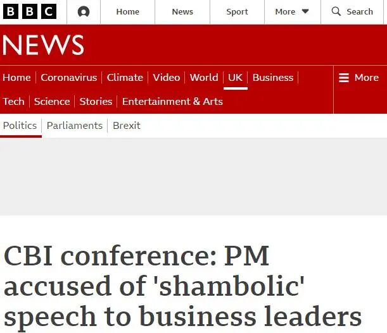Expand the top More dropdown arrow
The width and height of the screenshot is (387, 333).
point(305,11)
